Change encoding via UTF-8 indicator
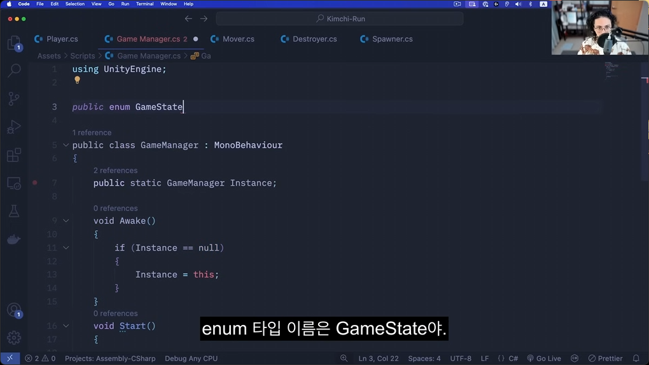The width and height of the screenshot is (649, 365). click(461, 359)
